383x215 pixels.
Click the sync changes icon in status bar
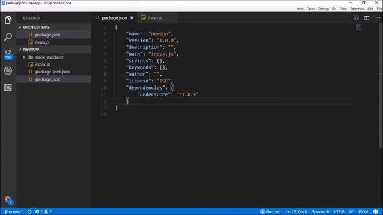29,211
